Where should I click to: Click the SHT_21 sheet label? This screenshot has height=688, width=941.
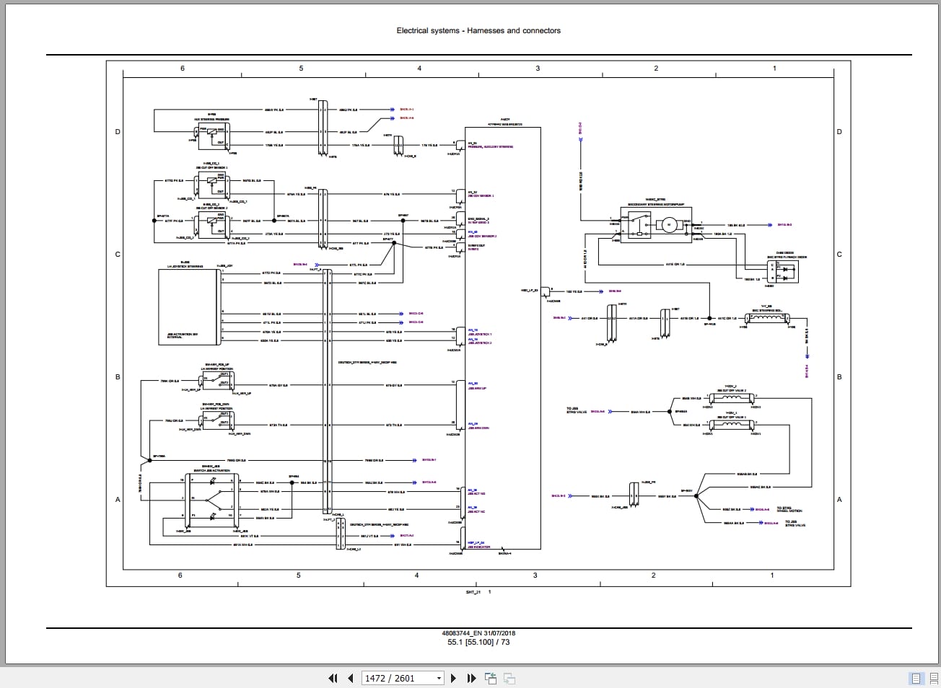point(473,592)
